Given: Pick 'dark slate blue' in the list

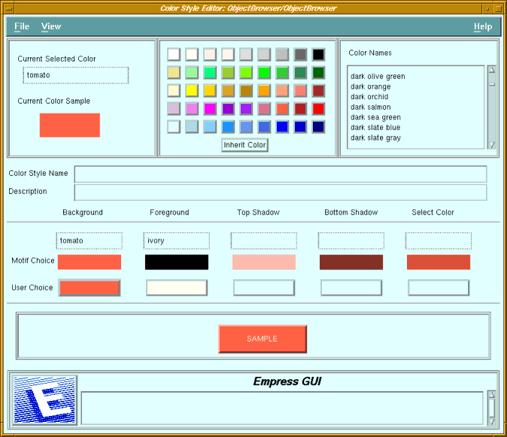Looking at the screenshot, I should (375, 127).
